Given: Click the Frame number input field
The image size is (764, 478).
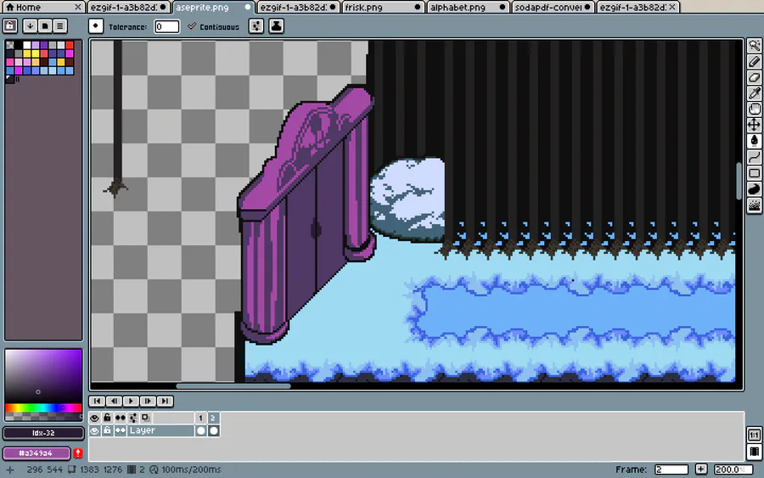Looking at the screenshot, I should tap(671, 470).
